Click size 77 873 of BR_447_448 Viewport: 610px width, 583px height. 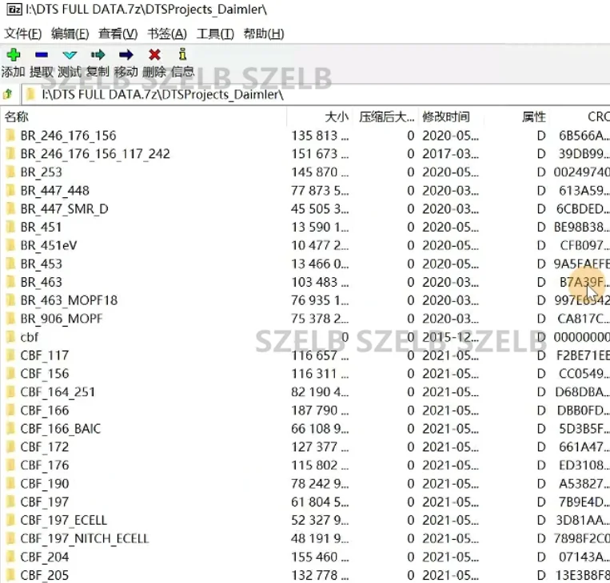click(320, 190)
